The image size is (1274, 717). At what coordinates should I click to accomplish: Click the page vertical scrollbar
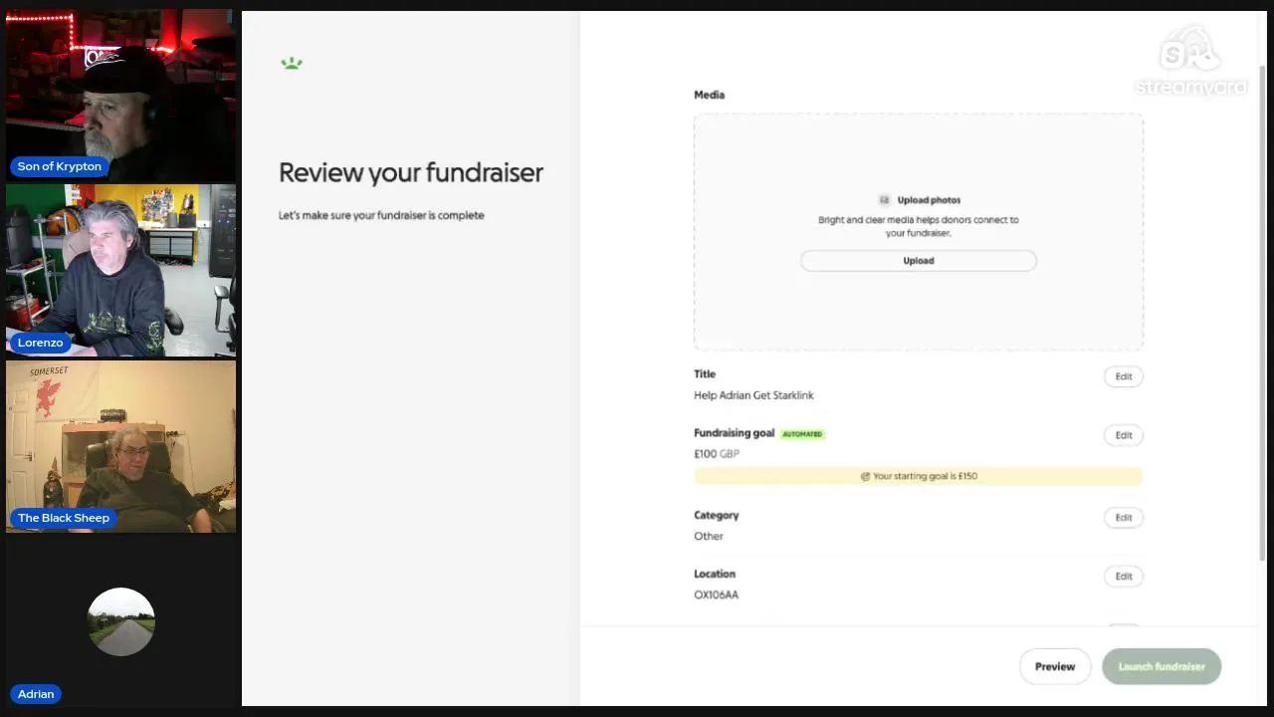(1263, 314)
